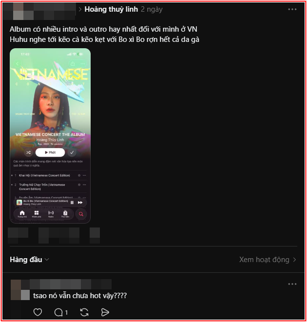
Task: Select the Khai Hội track row
Action: [x=49, y=175]
